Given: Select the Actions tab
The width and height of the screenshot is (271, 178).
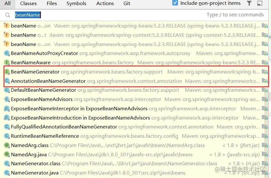Looking at the screenshot, I should click(105, 4).
